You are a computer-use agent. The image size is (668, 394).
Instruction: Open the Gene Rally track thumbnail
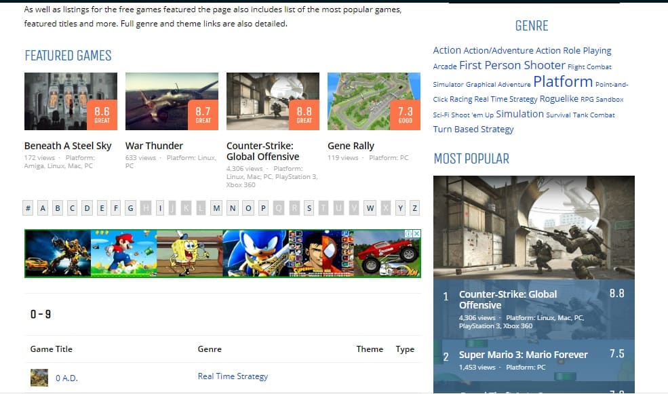coord(374,101)
